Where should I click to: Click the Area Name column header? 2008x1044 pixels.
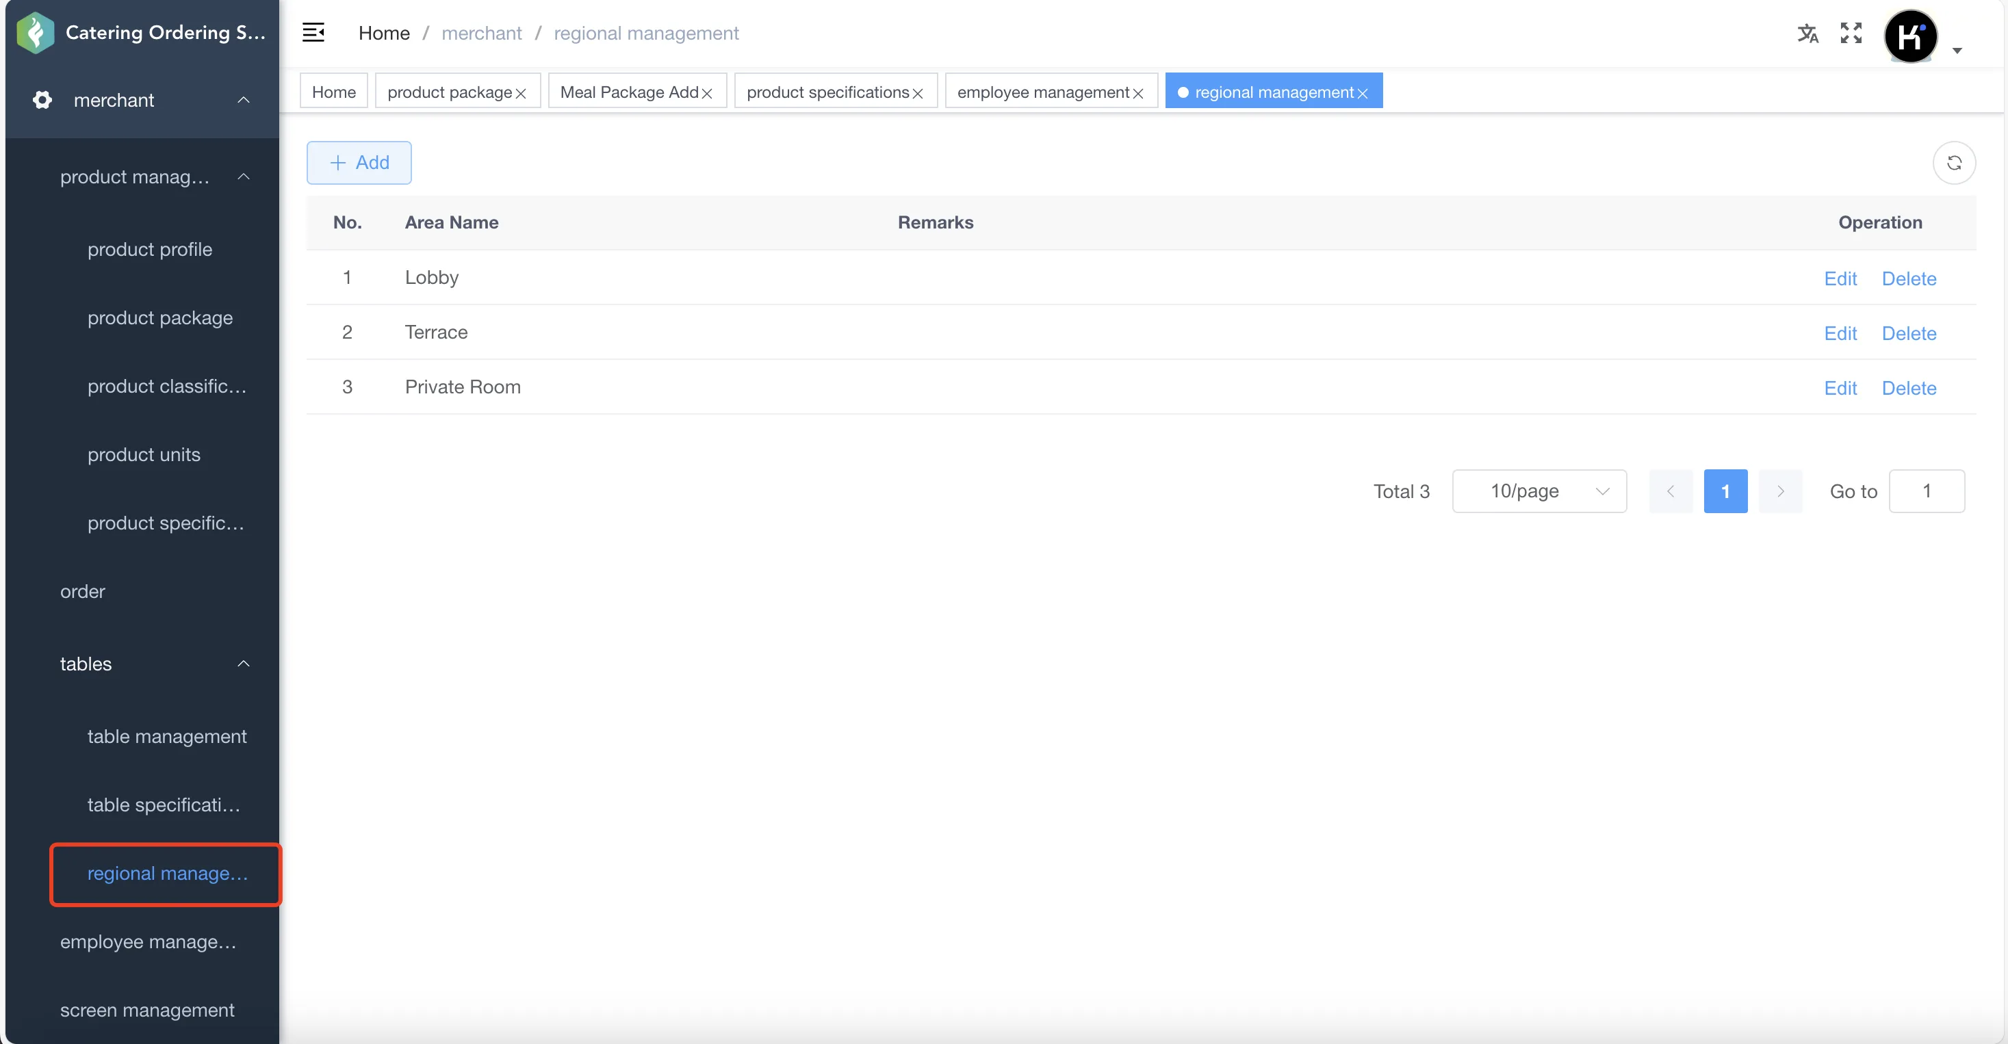point(451,222)
